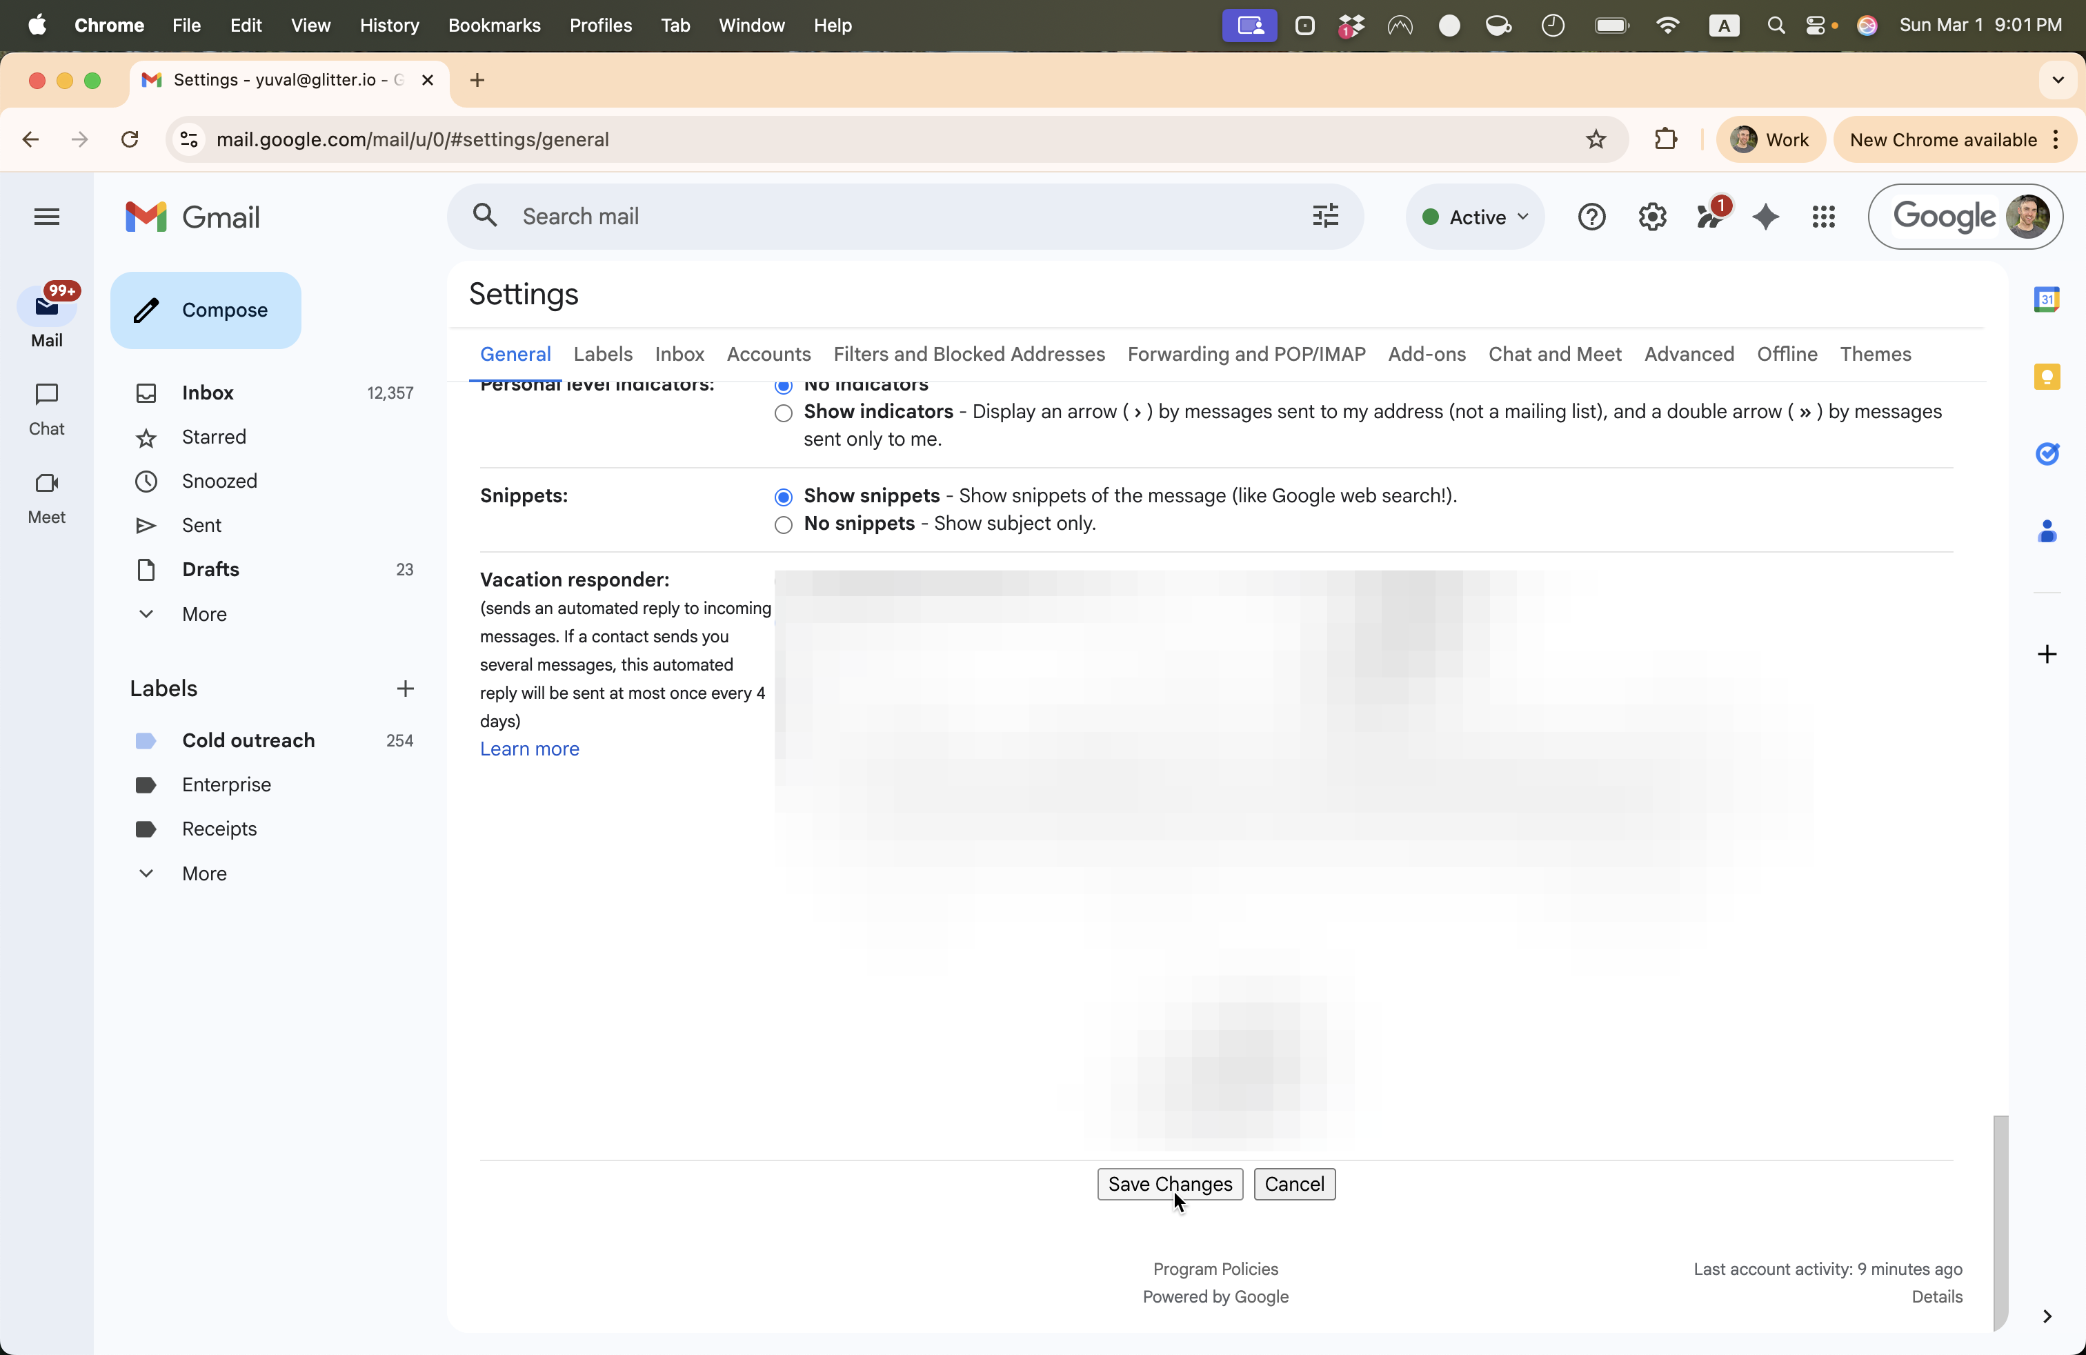This screenshot has height=1355, width=2086.
Task: Open Google Calendar side panel icon
Action: [2047, 299]
